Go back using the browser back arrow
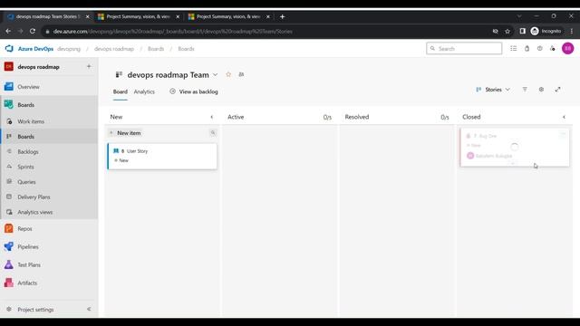The height and width of the screenshot is (326, 580). tap(8, 32)
